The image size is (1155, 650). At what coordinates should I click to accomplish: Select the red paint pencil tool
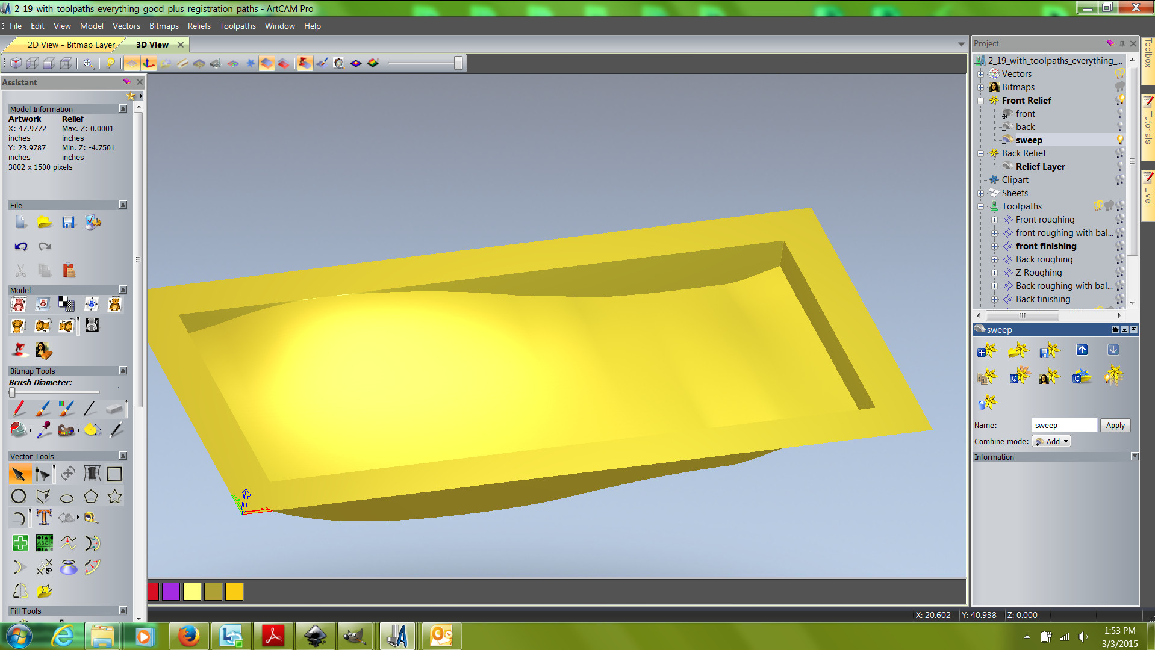(x=19, y=409)
